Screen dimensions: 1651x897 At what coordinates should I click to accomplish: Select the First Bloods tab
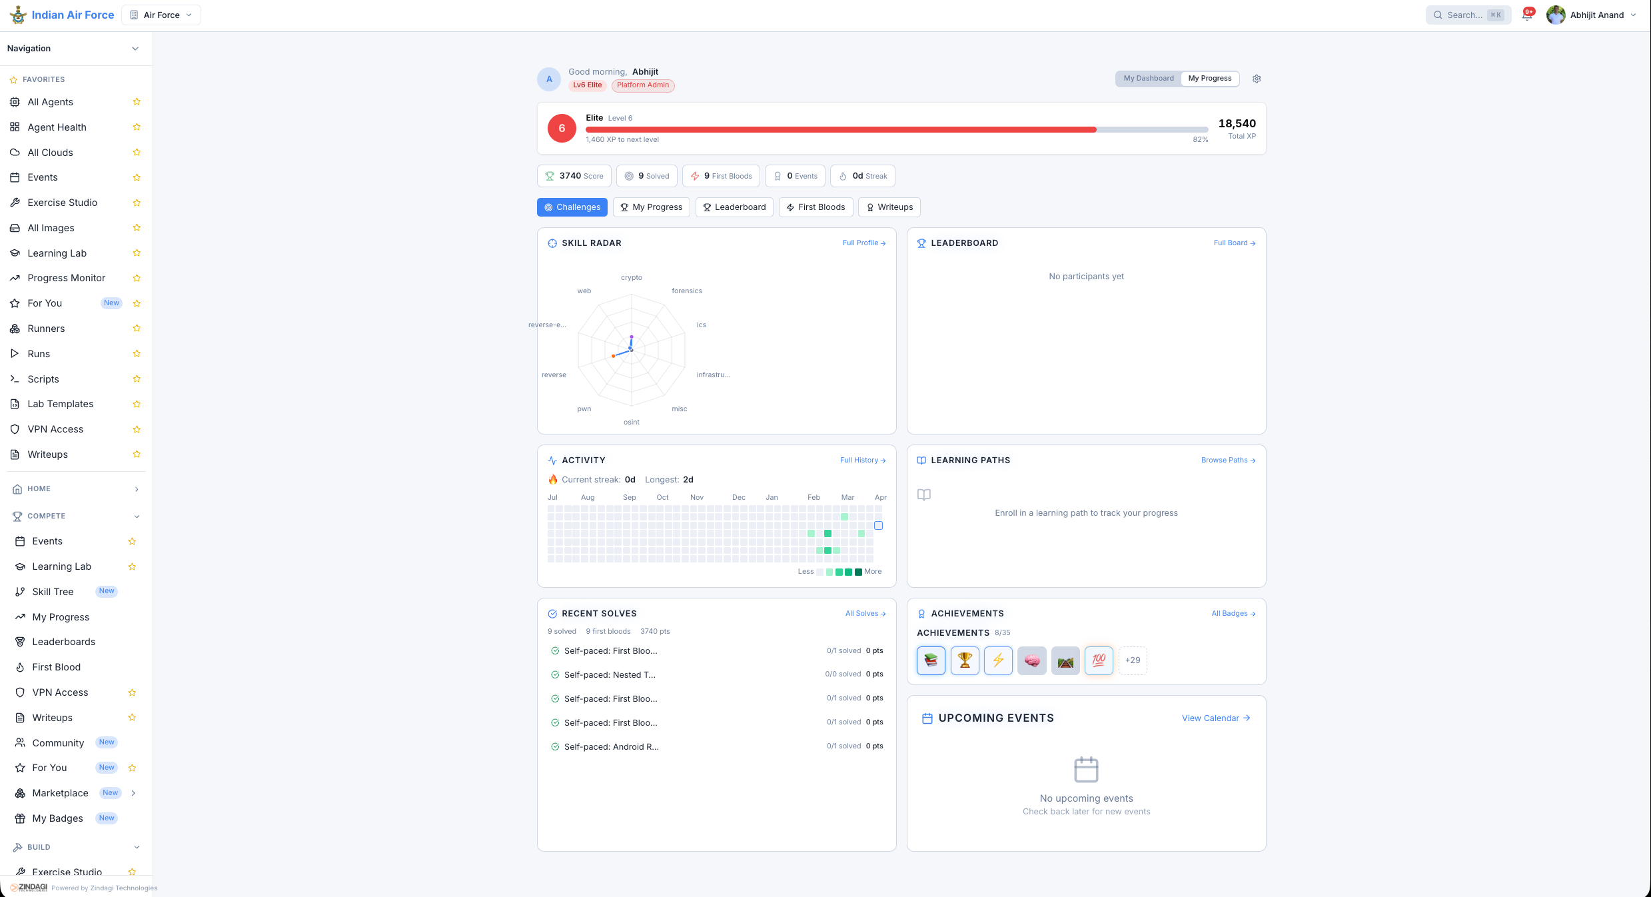coord(816,207)
